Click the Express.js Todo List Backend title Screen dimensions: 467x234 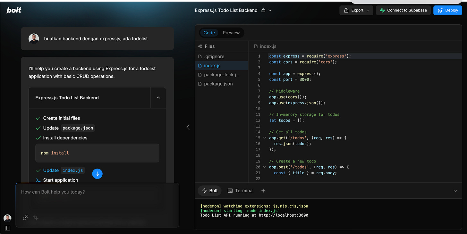coord(226,10)
